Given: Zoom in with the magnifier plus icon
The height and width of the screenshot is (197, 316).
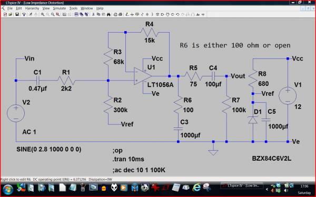Looking at the screenshot, I should tap(43, 15).
